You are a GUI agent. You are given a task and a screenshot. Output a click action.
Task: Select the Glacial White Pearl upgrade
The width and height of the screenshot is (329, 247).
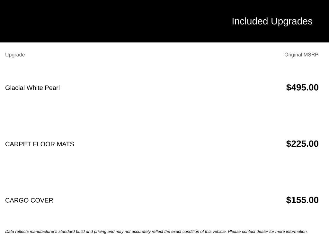click(32, 88)
